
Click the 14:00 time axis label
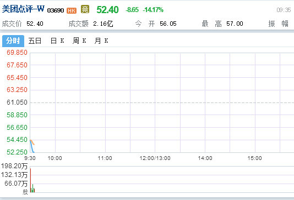pos(205,158)
